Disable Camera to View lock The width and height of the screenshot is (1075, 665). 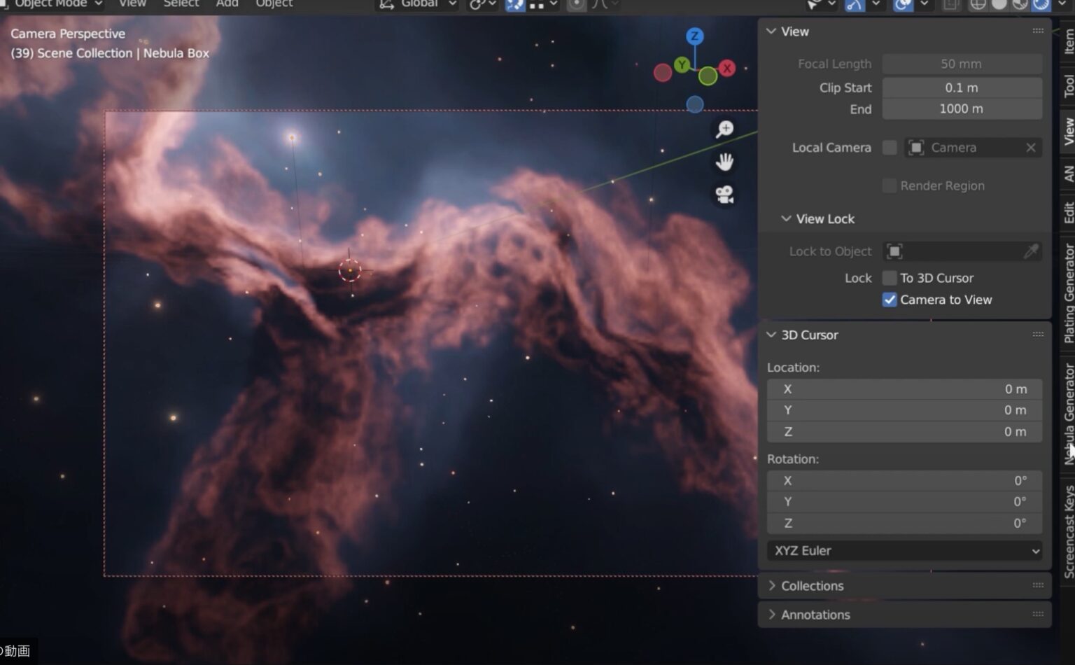tap(890, 300)
